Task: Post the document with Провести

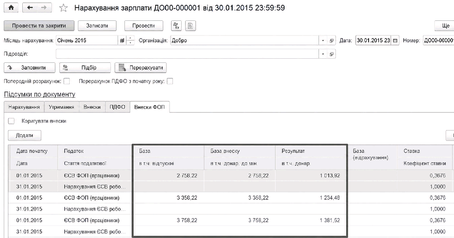Action: pyautogui.click(x=144, y=26)
